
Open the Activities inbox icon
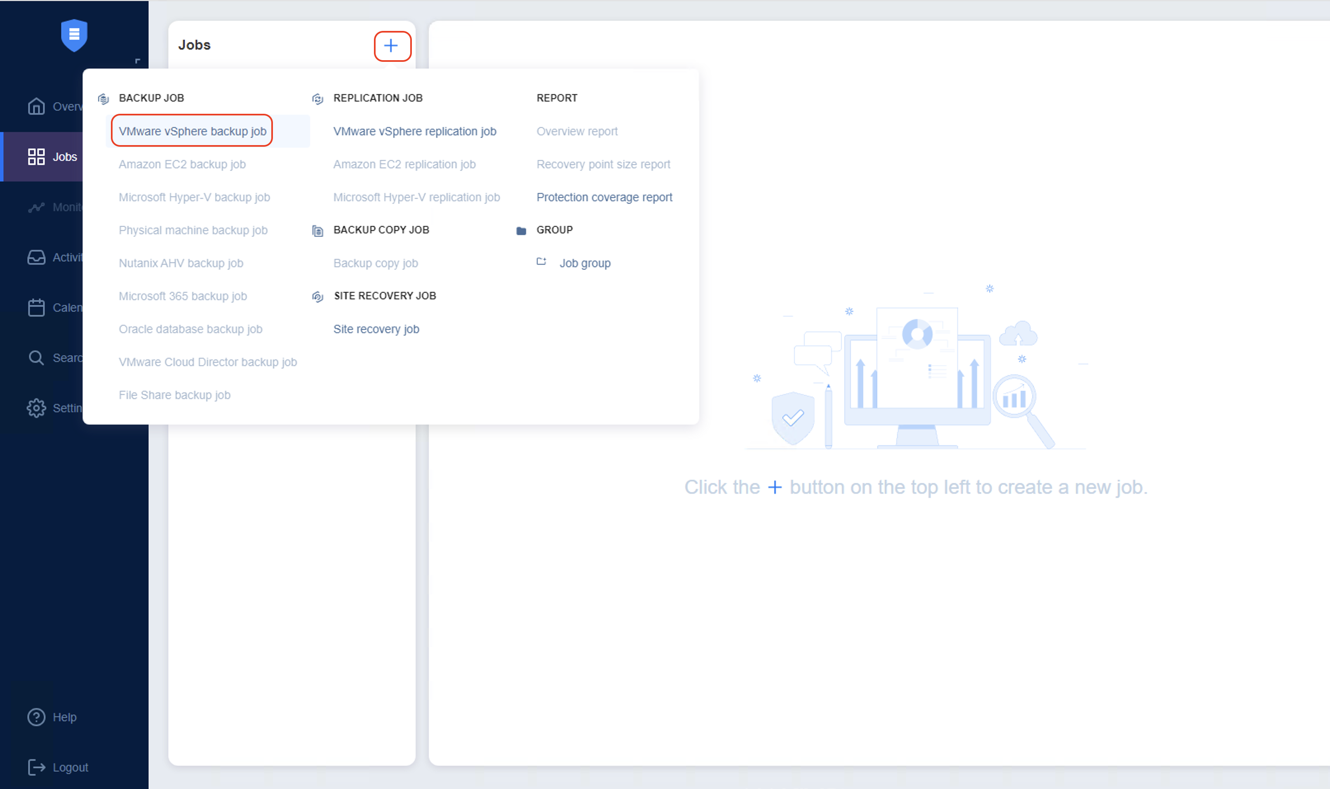(x=36, y=257)
